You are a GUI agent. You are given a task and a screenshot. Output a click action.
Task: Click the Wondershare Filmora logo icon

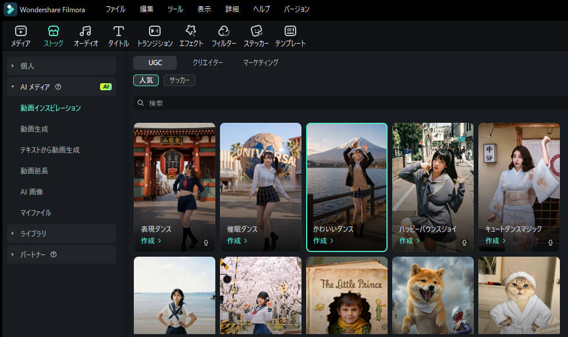click(10, 9)
